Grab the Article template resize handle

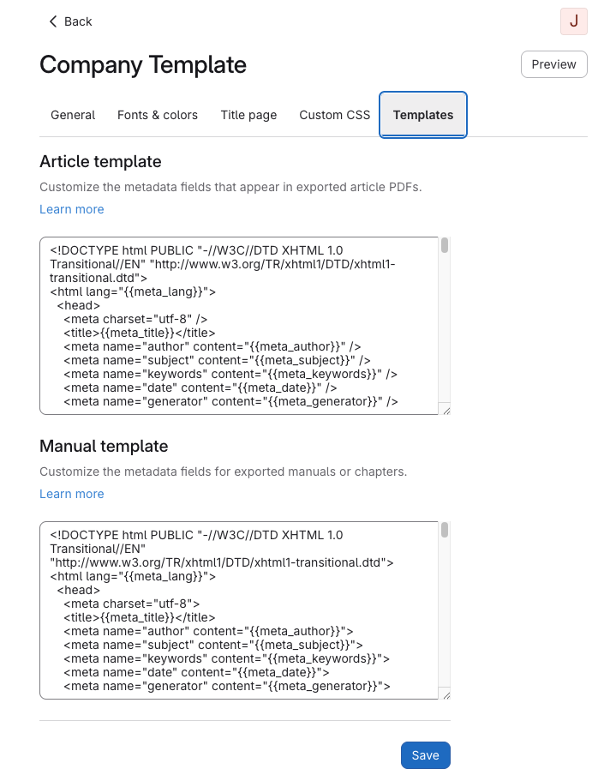(446, 411)
